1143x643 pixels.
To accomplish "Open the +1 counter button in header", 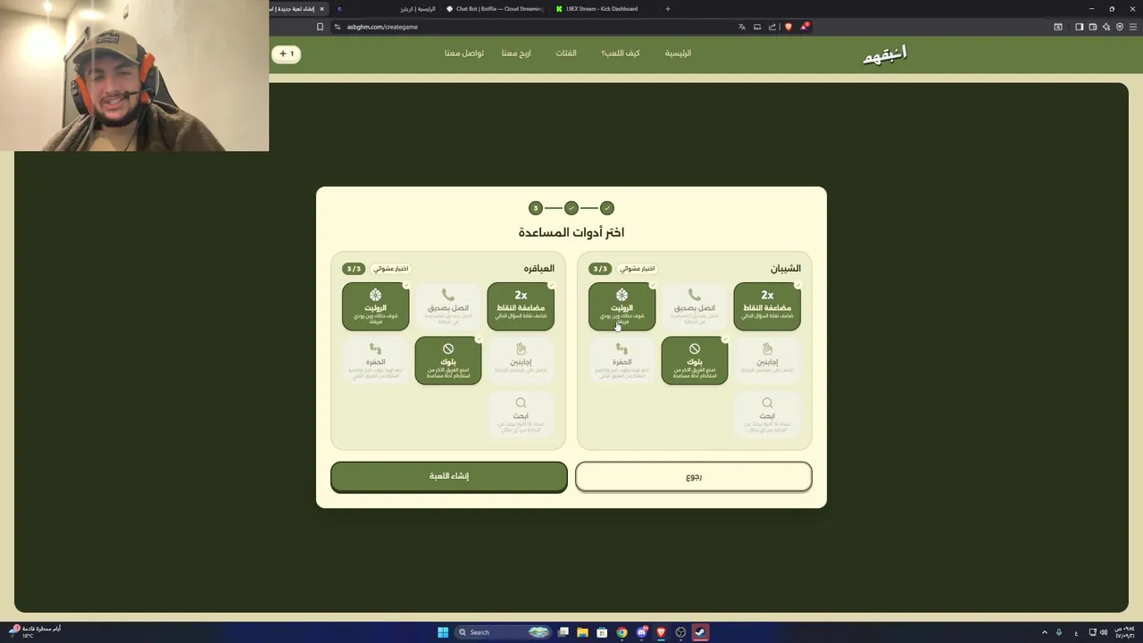I will [x=286, y=54].
